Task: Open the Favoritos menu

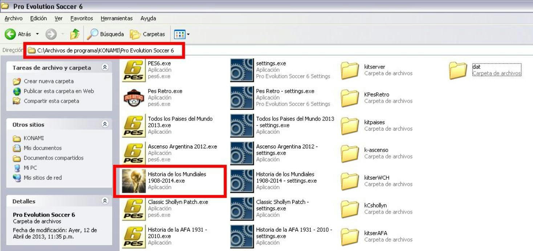Action: click(x=82, y=18)
